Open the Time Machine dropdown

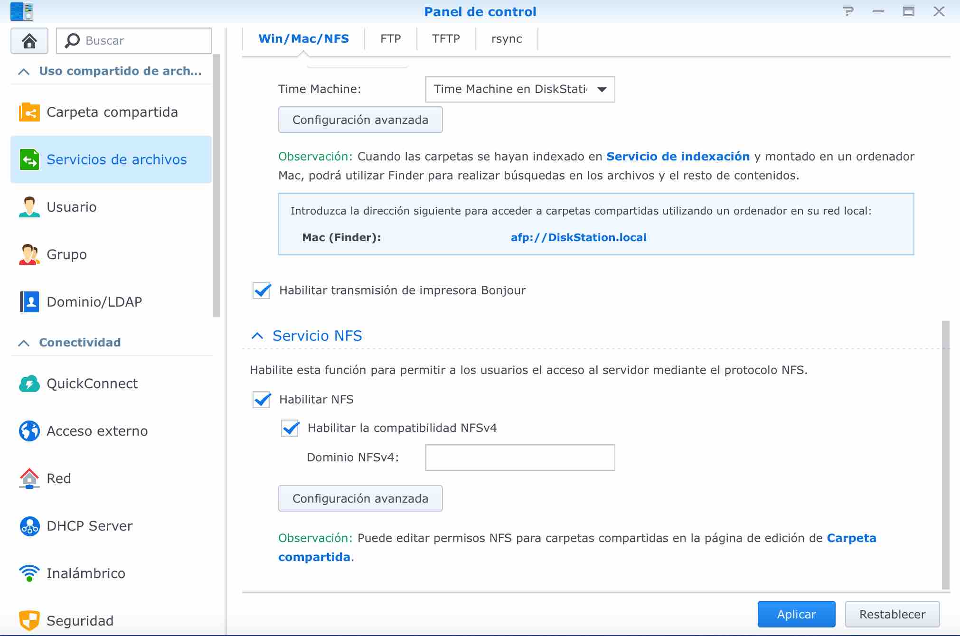(x=520, y=89)
